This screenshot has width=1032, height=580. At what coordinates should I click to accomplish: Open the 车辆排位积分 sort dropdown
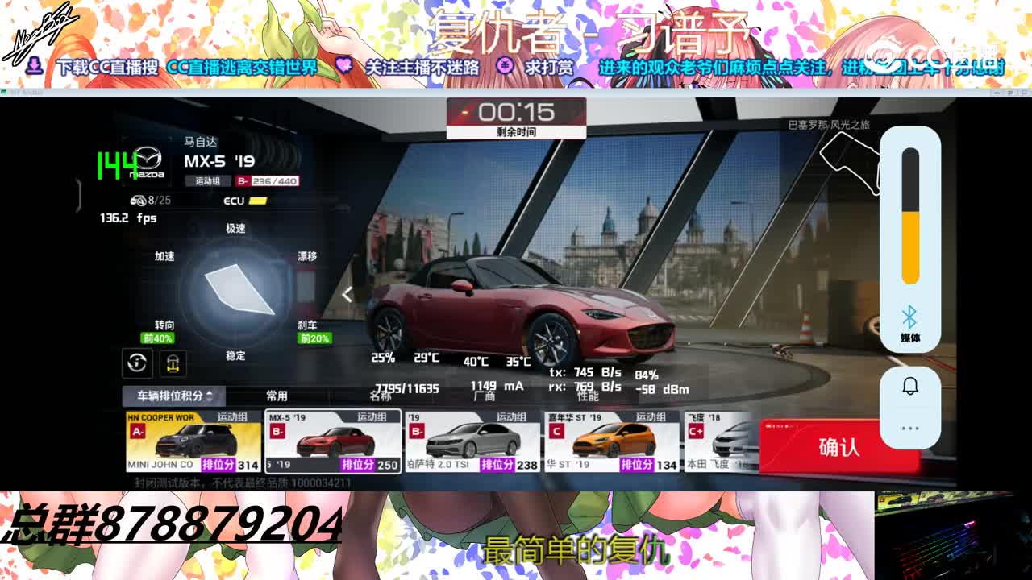pos(174,396)
